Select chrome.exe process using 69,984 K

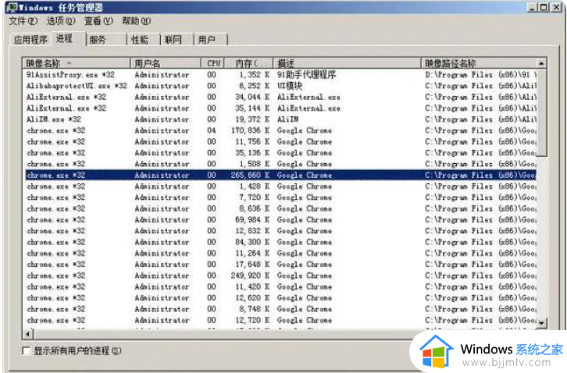pos(280,220)
